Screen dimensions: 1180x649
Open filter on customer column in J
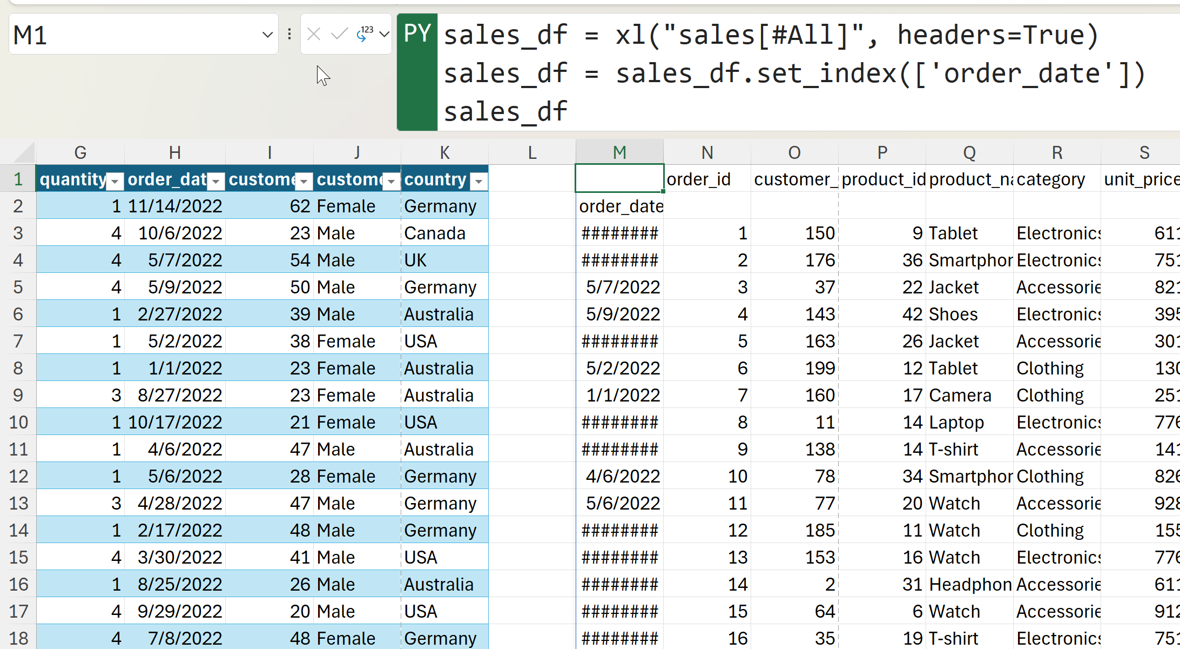tap(392, 182)
